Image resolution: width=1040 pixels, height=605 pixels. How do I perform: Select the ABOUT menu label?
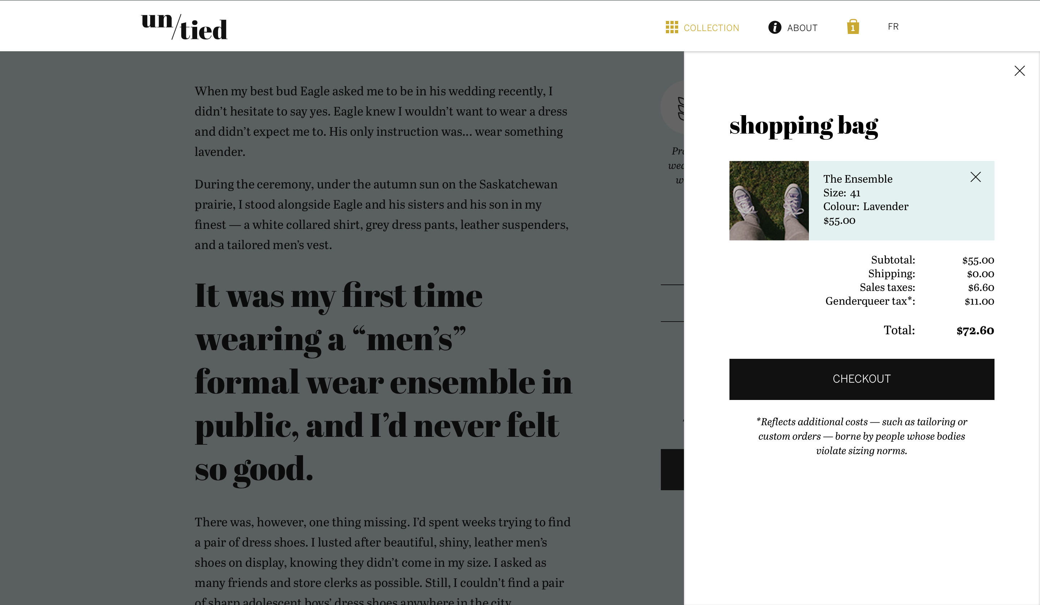(x=802, y=28)
